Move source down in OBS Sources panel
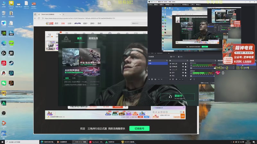The image size is (257, 144). (x=182, y=79)
